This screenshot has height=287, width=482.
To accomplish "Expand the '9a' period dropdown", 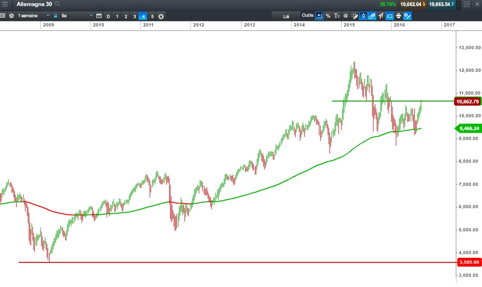I will pyautogui.click(x=77, y=16).
